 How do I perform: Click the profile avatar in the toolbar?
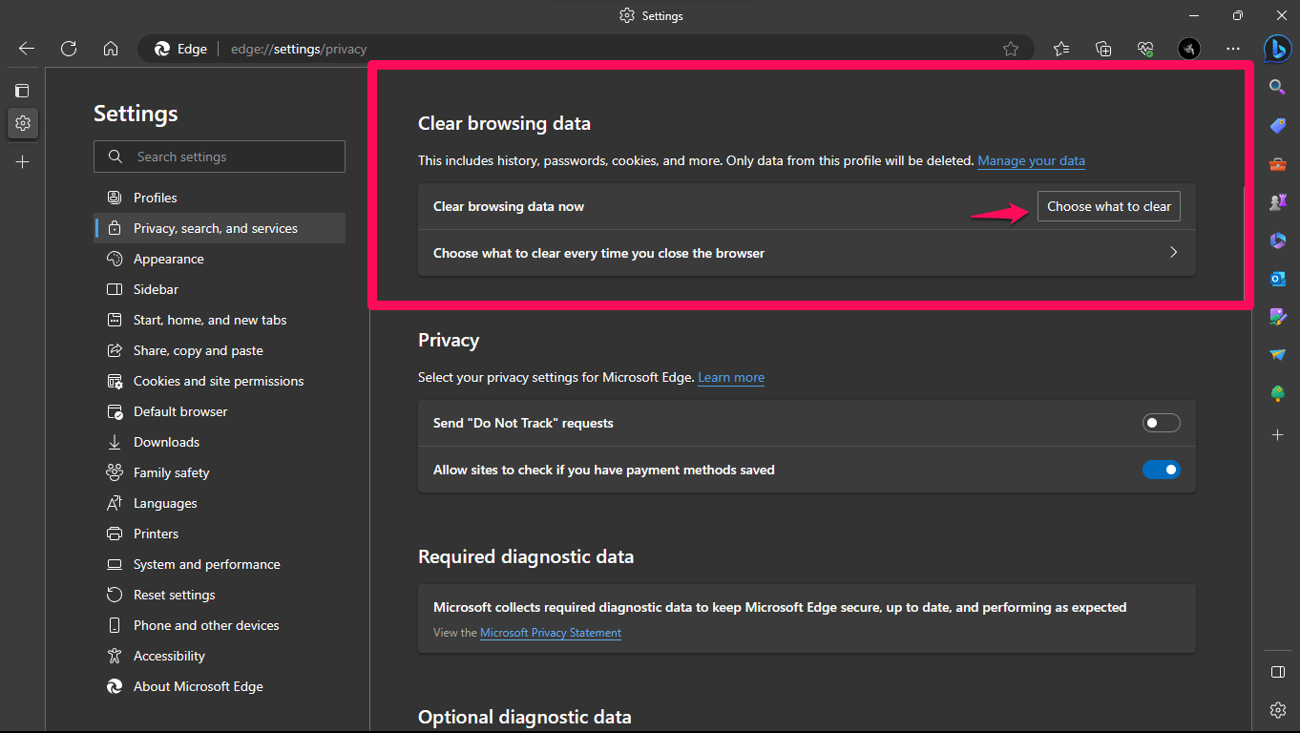tap(1188, 49)
